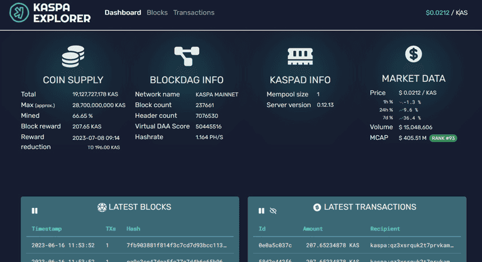Click MCAP value $ 405.51 M
The image size is (482, 262).
(412, 138)
